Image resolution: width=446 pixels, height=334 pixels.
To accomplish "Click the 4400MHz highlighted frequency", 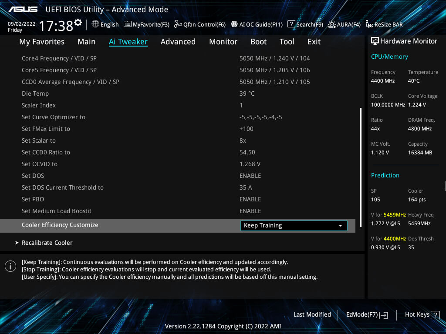I will (395, 239).
